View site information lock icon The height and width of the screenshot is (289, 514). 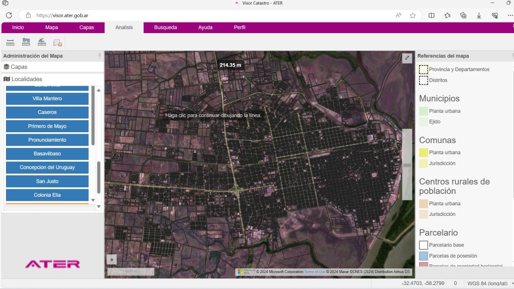(28, 16)
